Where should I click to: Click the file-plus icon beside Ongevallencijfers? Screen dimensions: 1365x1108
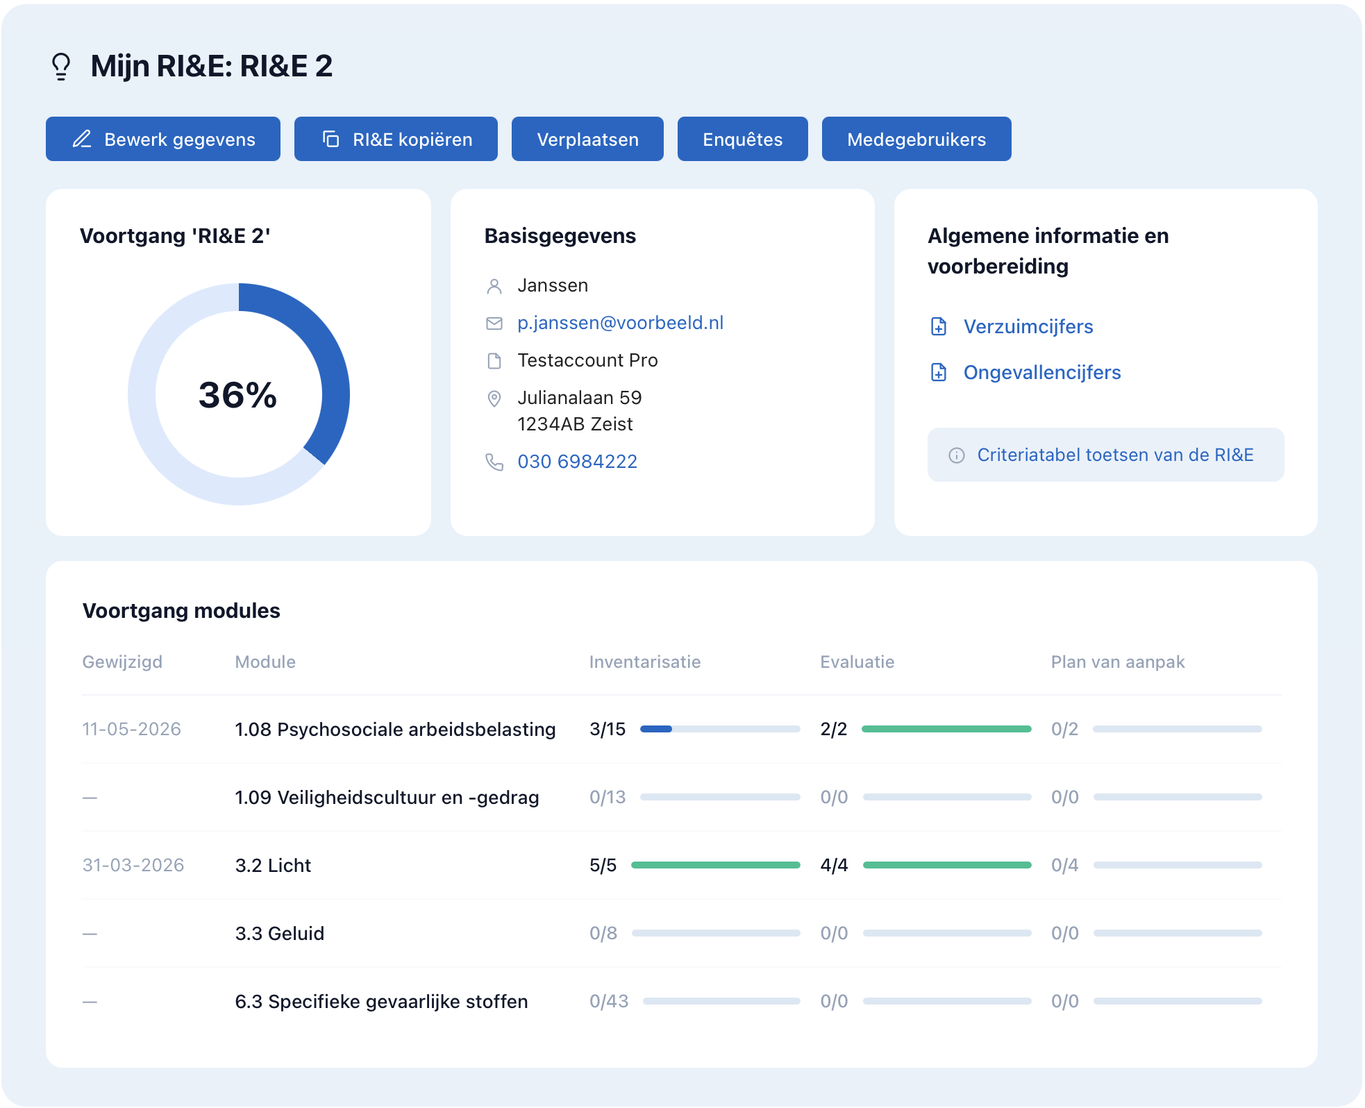click(x=939, y=372)
